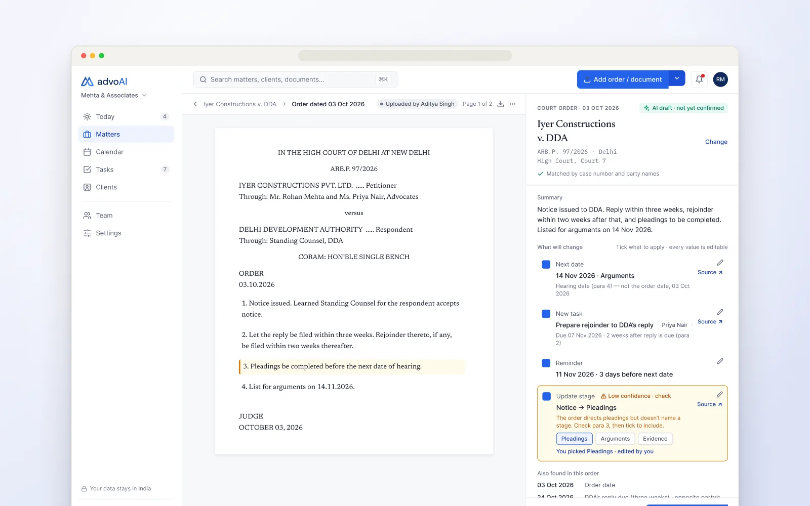The height and width of the screenshot is (506, 810).
Task: Click the Calendar sidebar icon
Action: pyautogui.click(x=87, y=152)
